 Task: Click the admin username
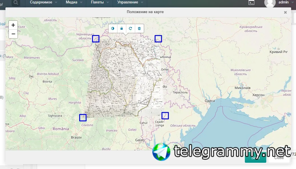[283, 2]
